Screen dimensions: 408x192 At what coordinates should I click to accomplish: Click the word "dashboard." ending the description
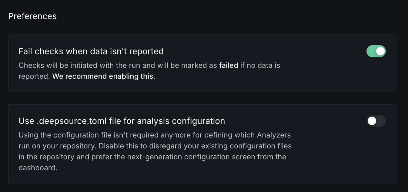coord(38,168)
